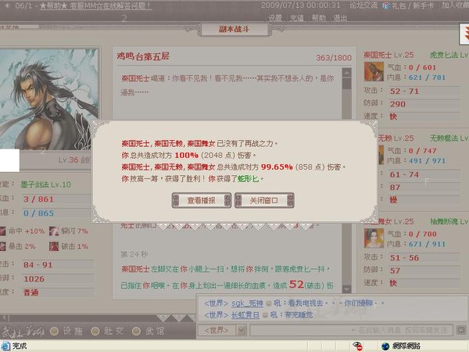Viewport: 469px width, 352px height.
Task: Click hero 气血 value 3 / 861
Action: (x=38, y=199)
